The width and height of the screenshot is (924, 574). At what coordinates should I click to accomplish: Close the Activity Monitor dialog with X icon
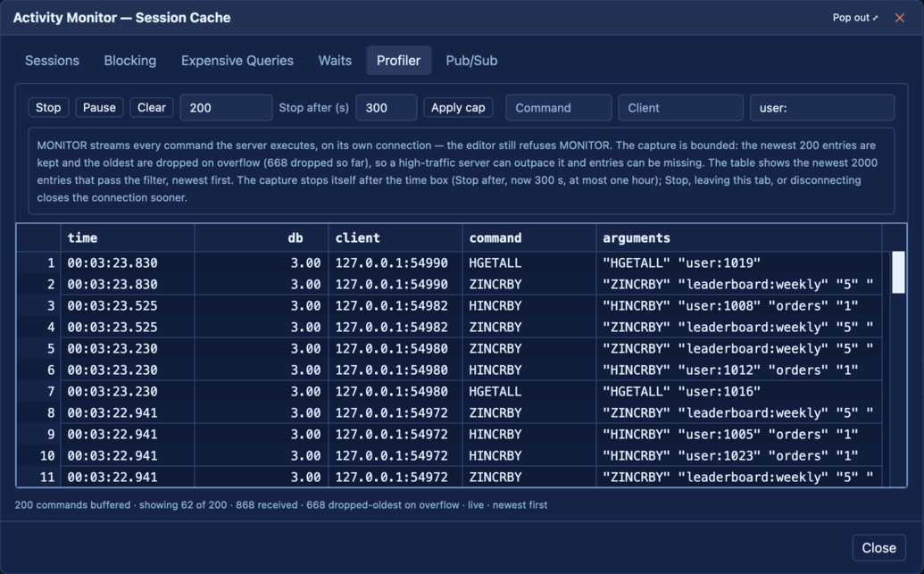click(899, 18)
